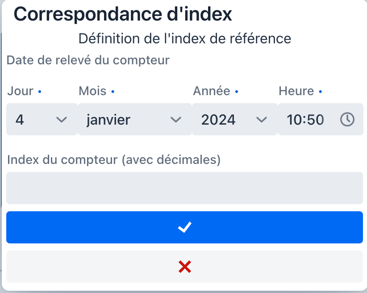Click the "Définition de l'index de référence" subtitle
Image resolution: width=367 pixels, height=293 pixels.
click(184, 38)
